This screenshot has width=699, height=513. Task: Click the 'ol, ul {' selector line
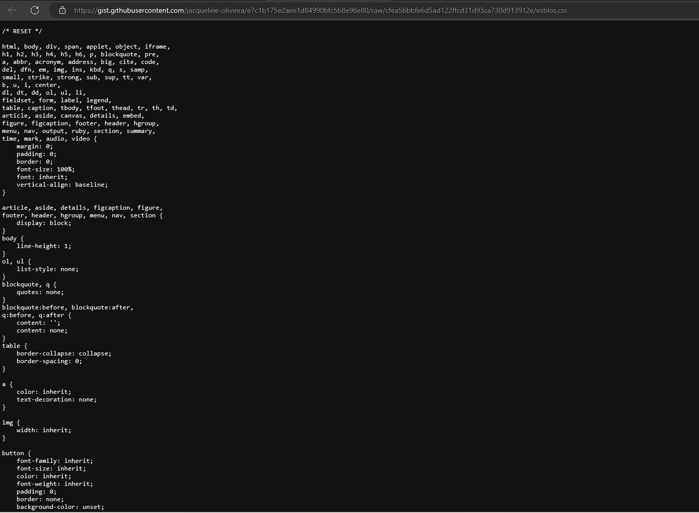16,261
